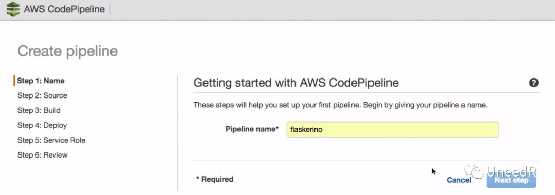This screenshot has width=555, height=195.
Task: Click the UneedR watermark text
Action: 511,172
